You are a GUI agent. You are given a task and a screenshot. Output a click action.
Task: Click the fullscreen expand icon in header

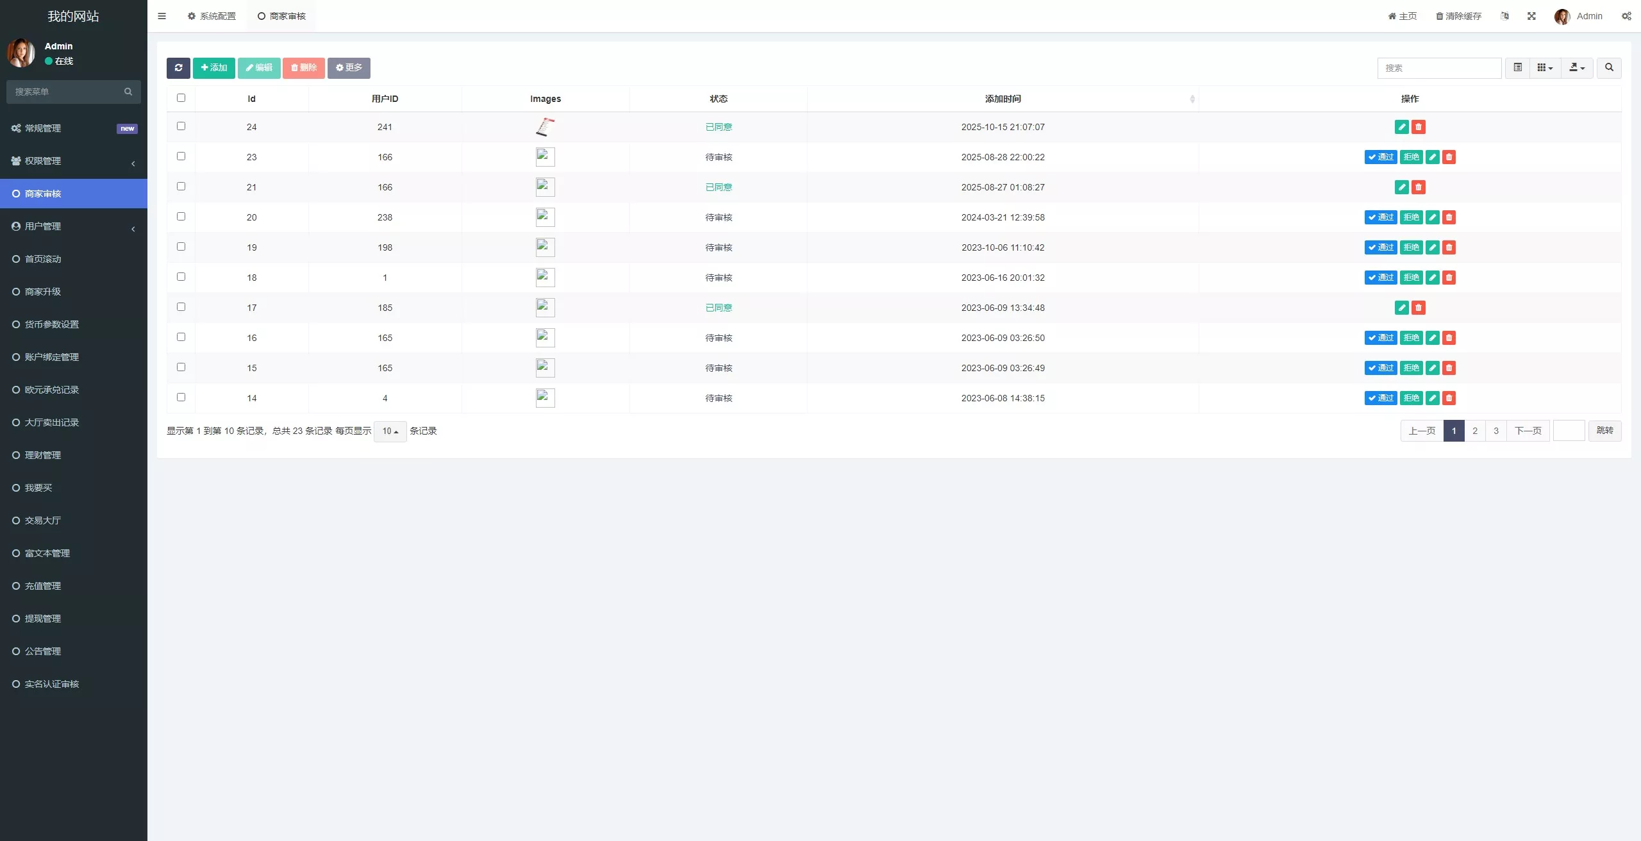point(1531,16)
